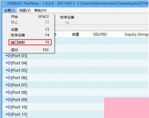Click the USB icon of Port 05
Viewport: 149px width, 118px height.
[x=8, y=70]
